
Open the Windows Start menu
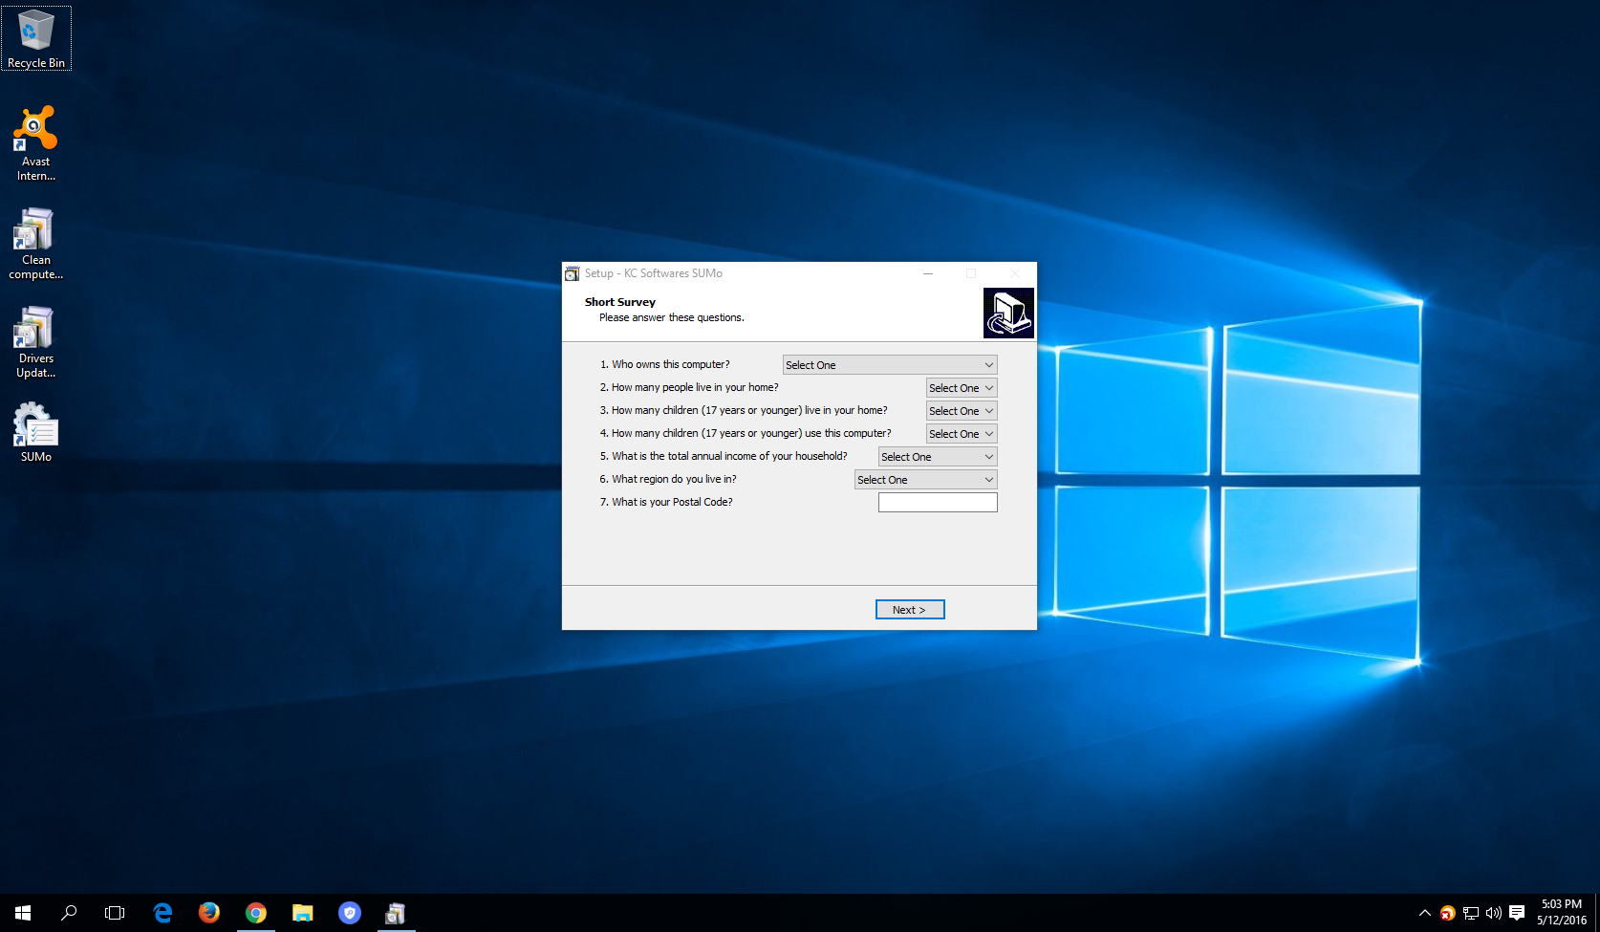pos(23,913)
